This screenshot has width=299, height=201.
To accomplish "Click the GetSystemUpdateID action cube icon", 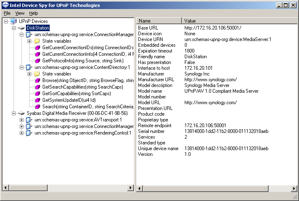I will [x=37, y=100].
